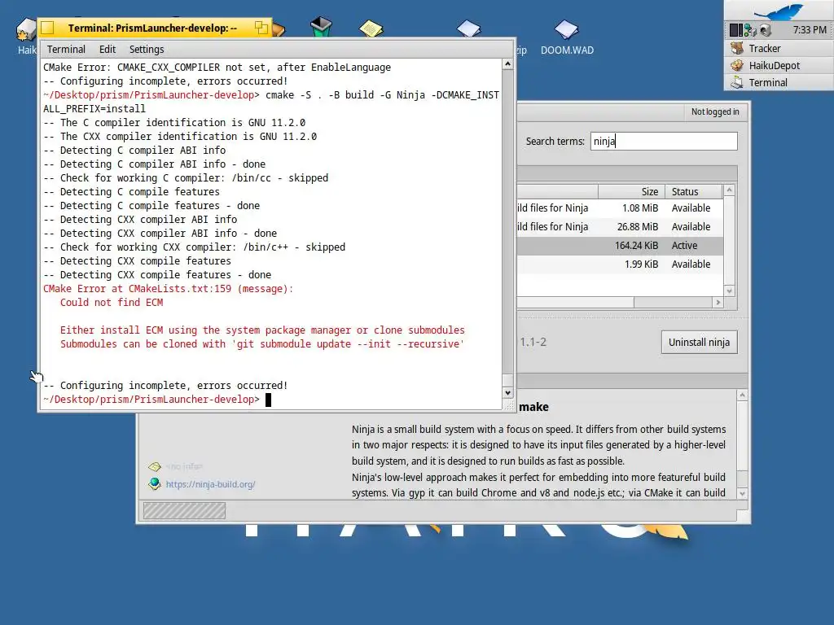Open the Edit menu in Terminal
This screenshot has height=625, width=834.
pos(108,50)
